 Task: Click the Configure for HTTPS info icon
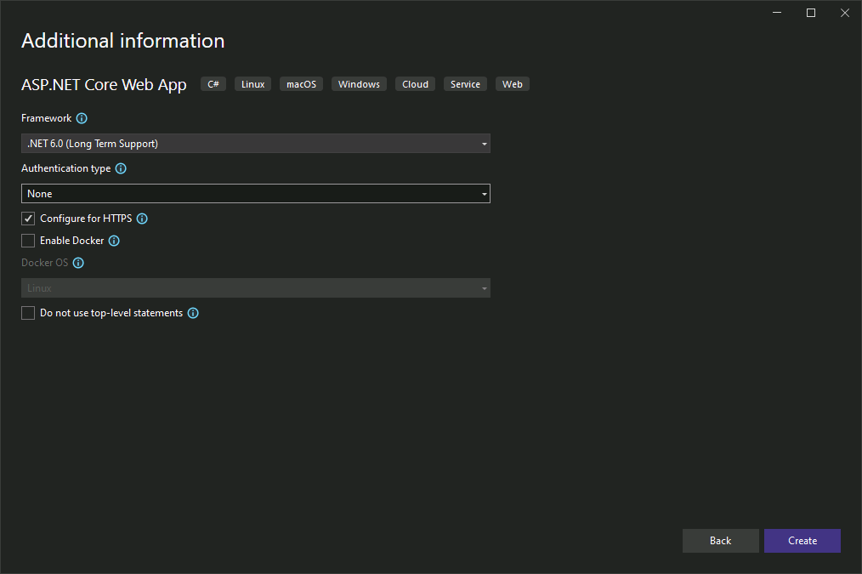pos(142,219)
